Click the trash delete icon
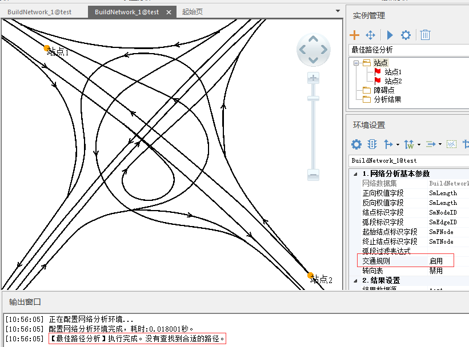This screenshot has height=347, width=469. coord(425,35)
